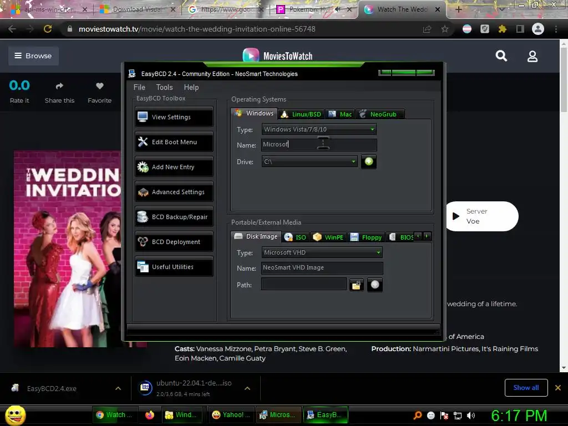
Task: Click the NeoSmart VHD Image name field
Action: [x=322, y=268]
